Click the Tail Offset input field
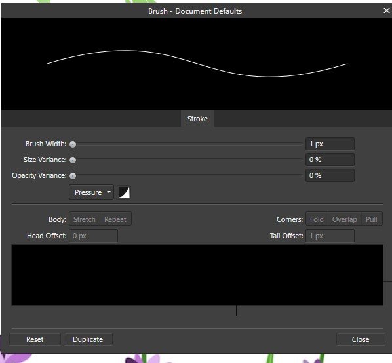 pos(330,236)
